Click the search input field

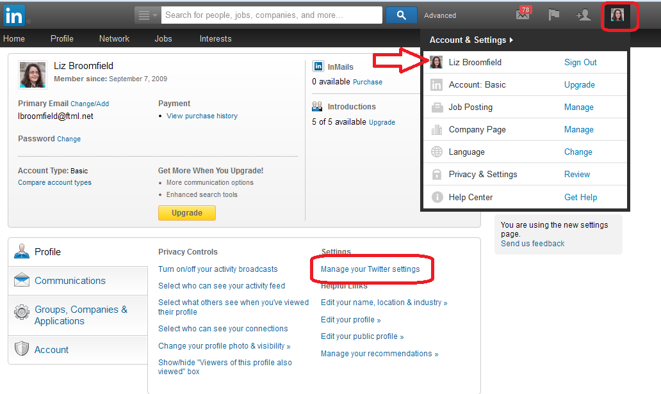(272, 15)
